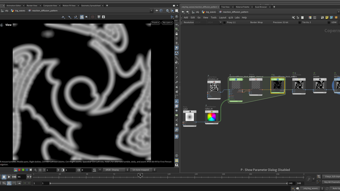The width and height of the screenshot is (340, 191).
Task: Open the Front view dropdown
Action: [155, 23]
